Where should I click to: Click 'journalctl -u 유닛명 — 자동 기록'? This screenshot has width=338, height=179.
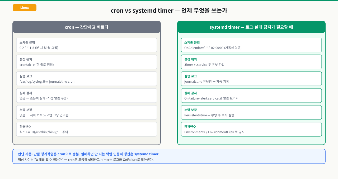(206, 81)
